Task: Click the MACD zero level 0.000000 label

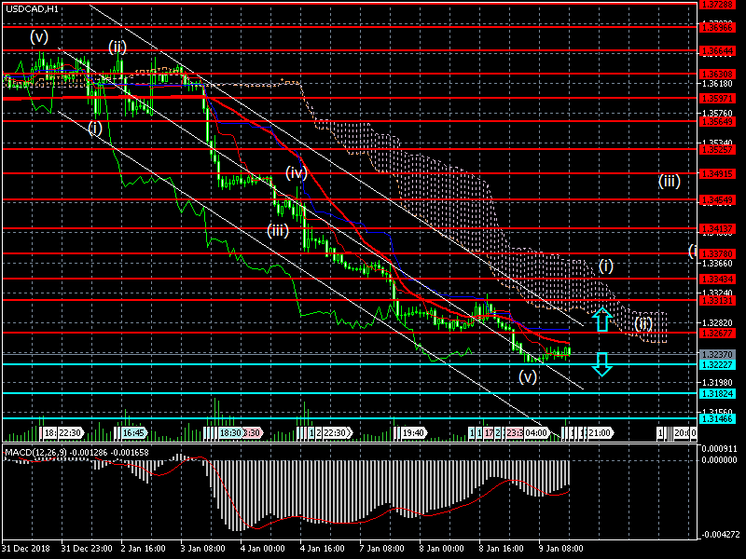Action: (x=720, y=459)
